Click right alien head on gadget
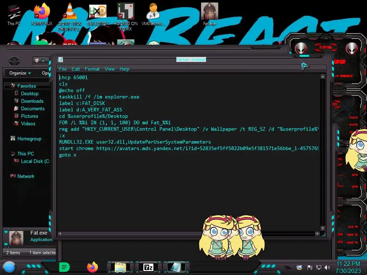 (352, 49)
